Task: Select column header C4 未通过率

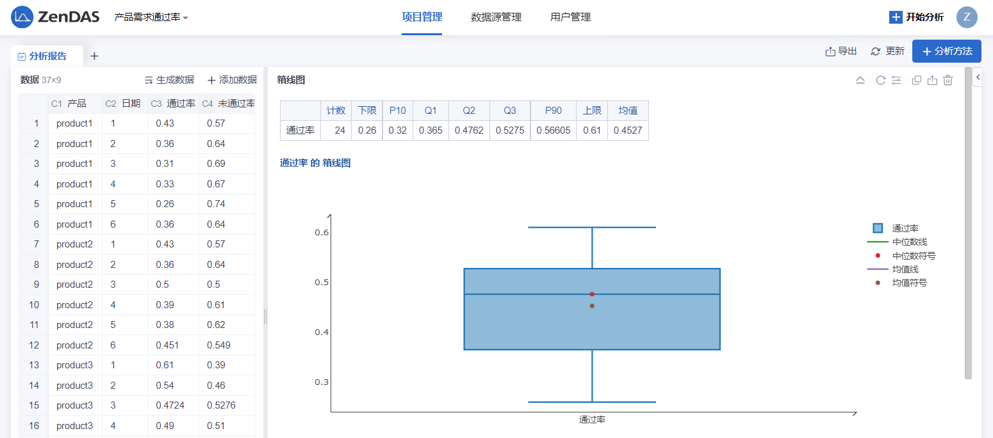Action: [x=227, y=103]
